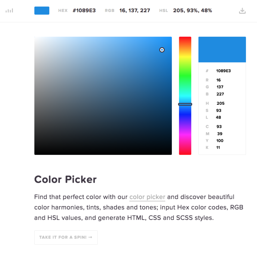This screenshot has height=256, width=257.
Task: Click the R value field showing 16
Action: click(218, 80)
